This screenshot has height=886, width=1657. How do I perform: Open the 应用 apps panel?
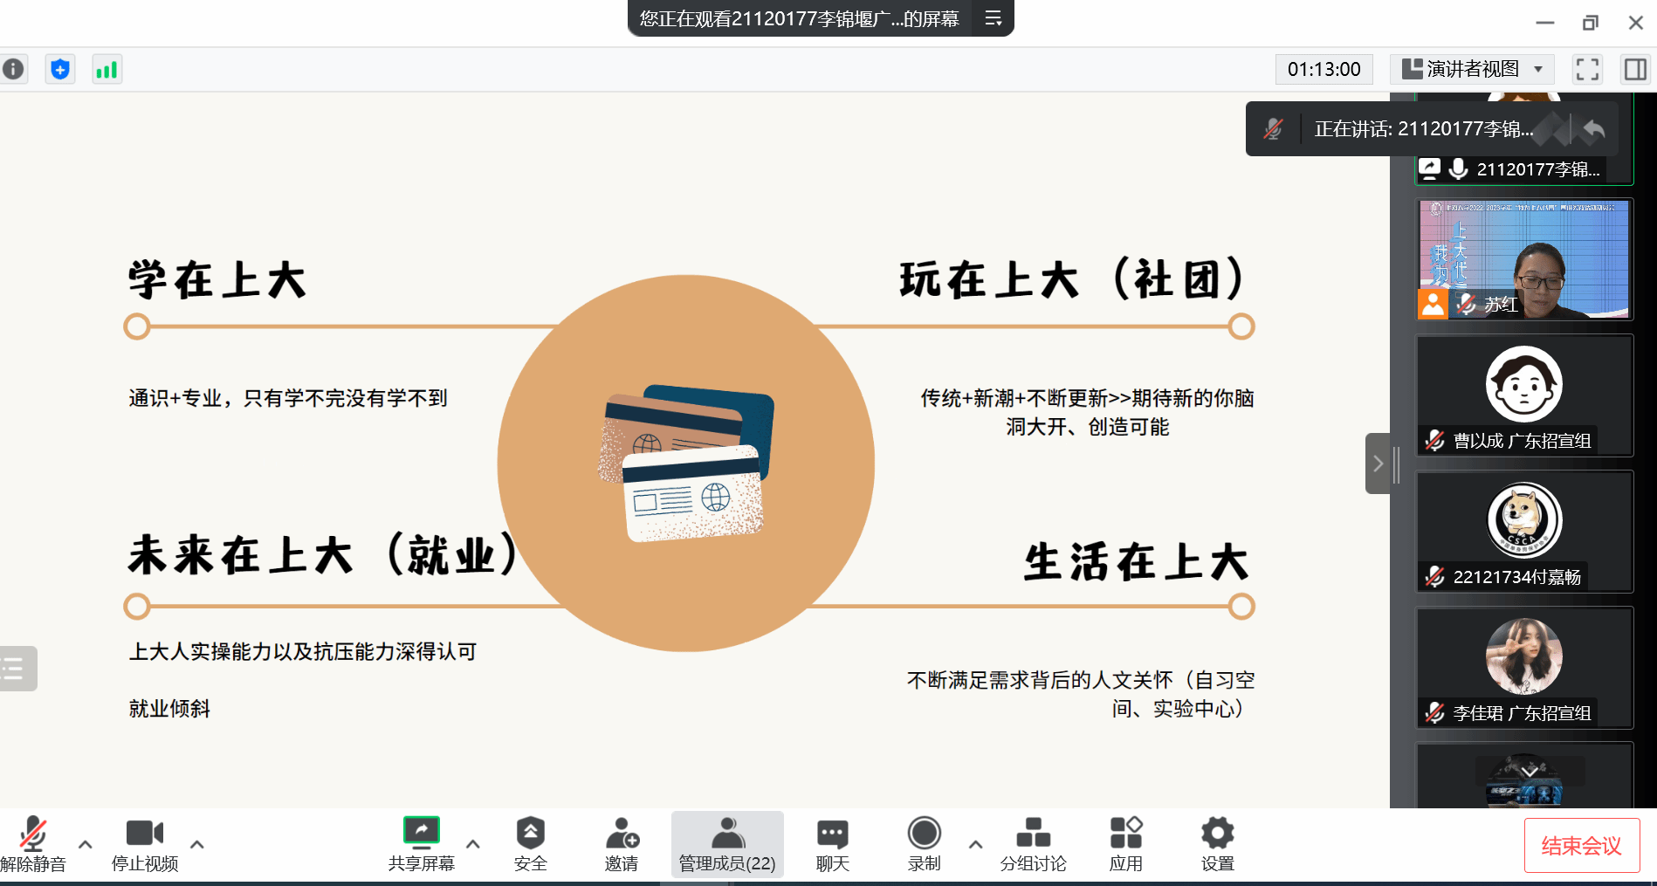[x=1125, y=844]
